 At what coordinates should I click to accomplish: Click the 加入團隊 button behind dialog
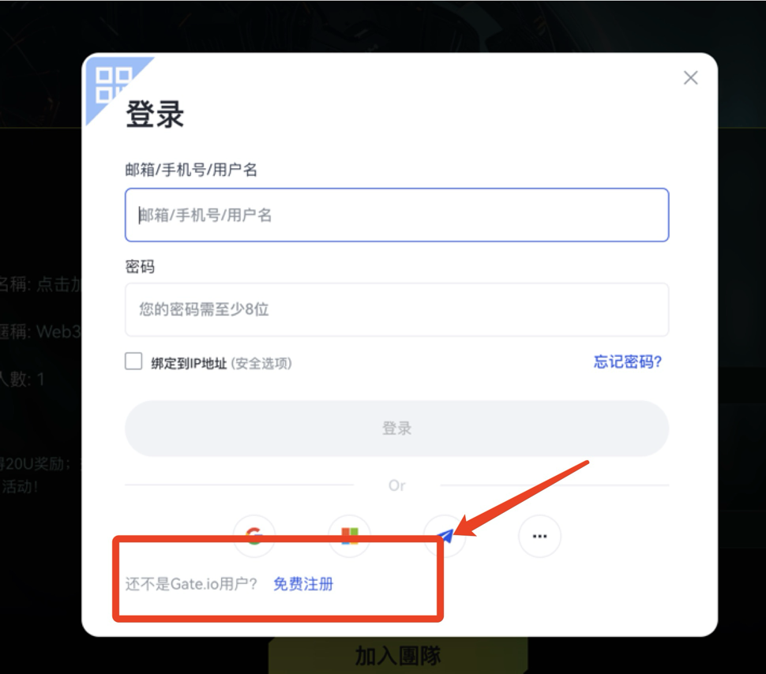pyautogui.click(x=398, y=655)
